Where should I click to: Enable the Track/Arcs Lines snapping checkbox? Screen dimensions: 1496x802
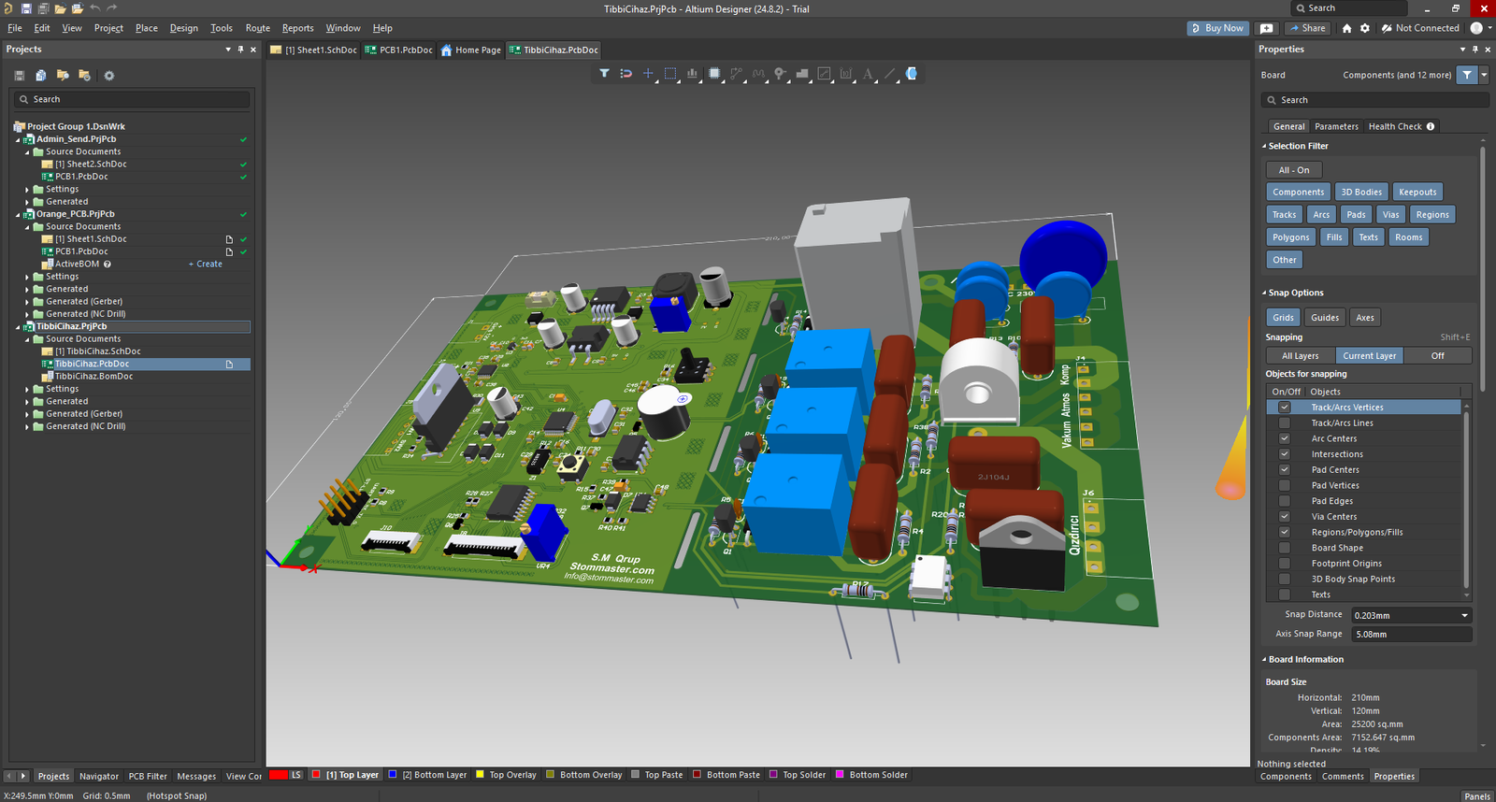[x=1285, y=423]
